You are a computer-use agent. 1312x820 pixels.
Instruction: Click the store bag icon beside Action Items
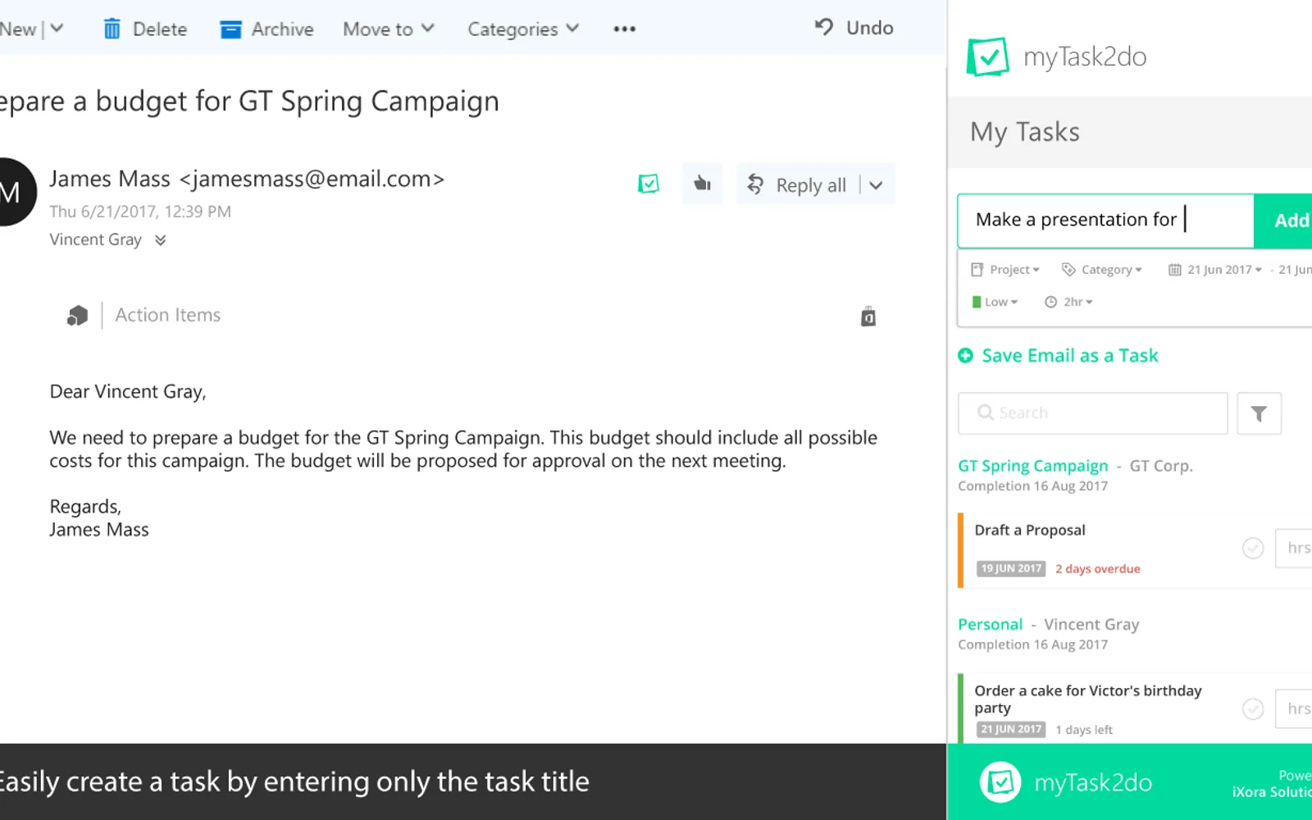(x=868, y=317)
